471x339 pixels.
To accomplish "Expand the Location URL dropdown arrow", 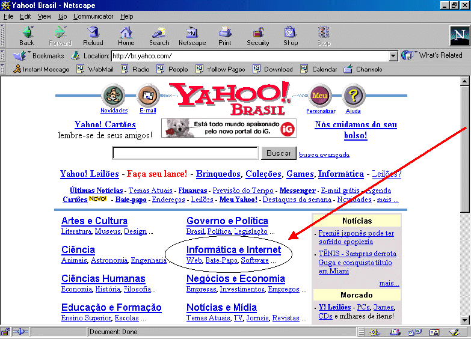I will (393, 56).
